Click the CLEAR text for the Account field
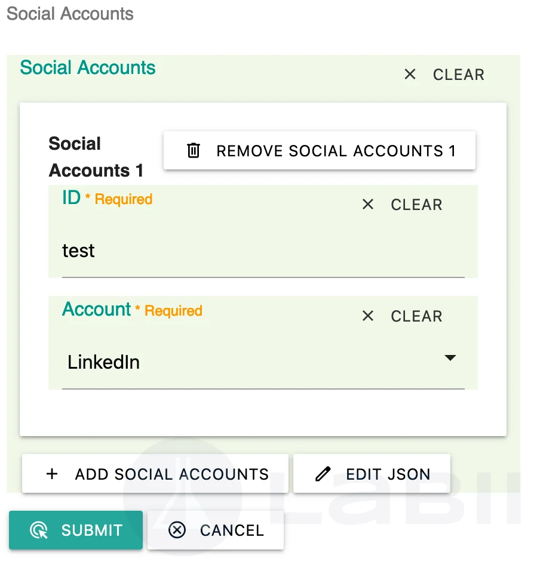The width and height of the screenshot is (534, 562). point(416,316)
